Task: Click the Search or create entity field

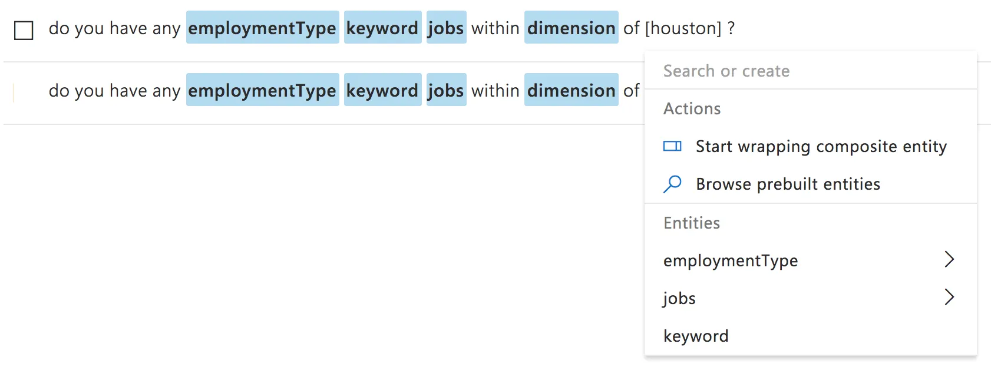Action: (x=810, y=71)
